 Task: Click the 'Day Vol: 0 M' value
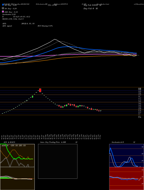coord(90,8)
